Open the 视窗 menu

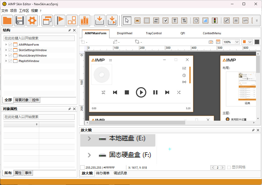[x=35, y=11]
